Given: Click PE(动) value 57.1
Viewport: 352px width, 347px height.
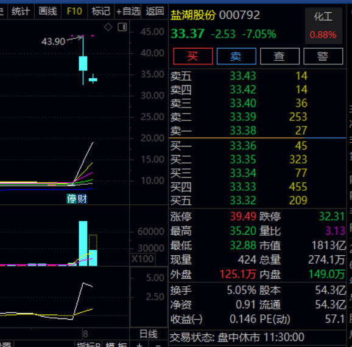Looking at the screenshot, I should (x=335, y=319).
